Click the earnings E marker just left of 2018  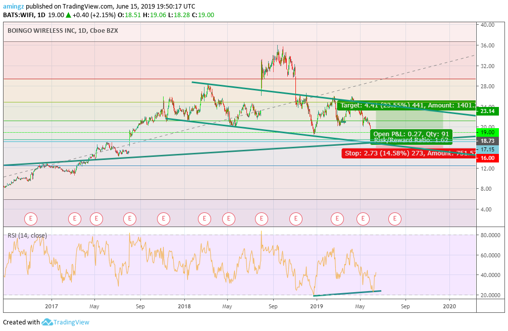tap(164, 219)
